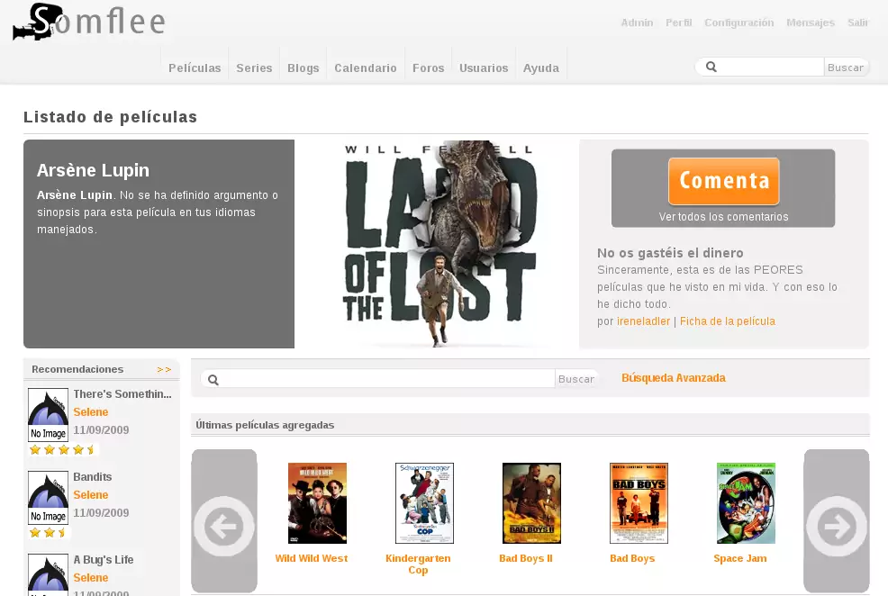Screen dimensions: 888x596
Task: Click the star rating under Bandits
Action: point(48,533)
